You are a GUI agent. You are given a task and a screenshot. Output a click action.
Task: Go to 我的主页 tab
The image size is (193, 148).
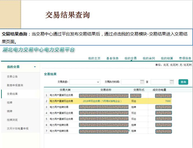[94, 58]
